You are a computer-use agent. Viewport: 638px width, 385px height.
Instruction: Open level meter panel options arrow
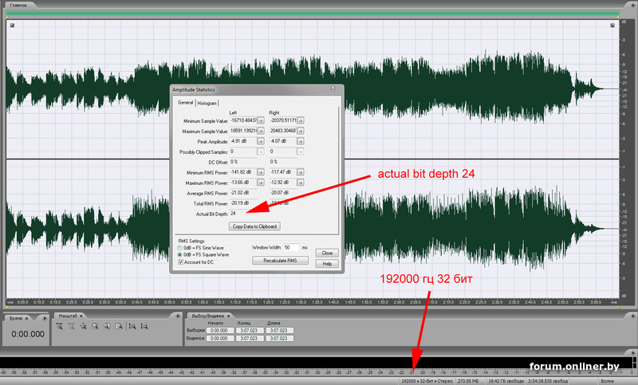click(x=632, y=352)
